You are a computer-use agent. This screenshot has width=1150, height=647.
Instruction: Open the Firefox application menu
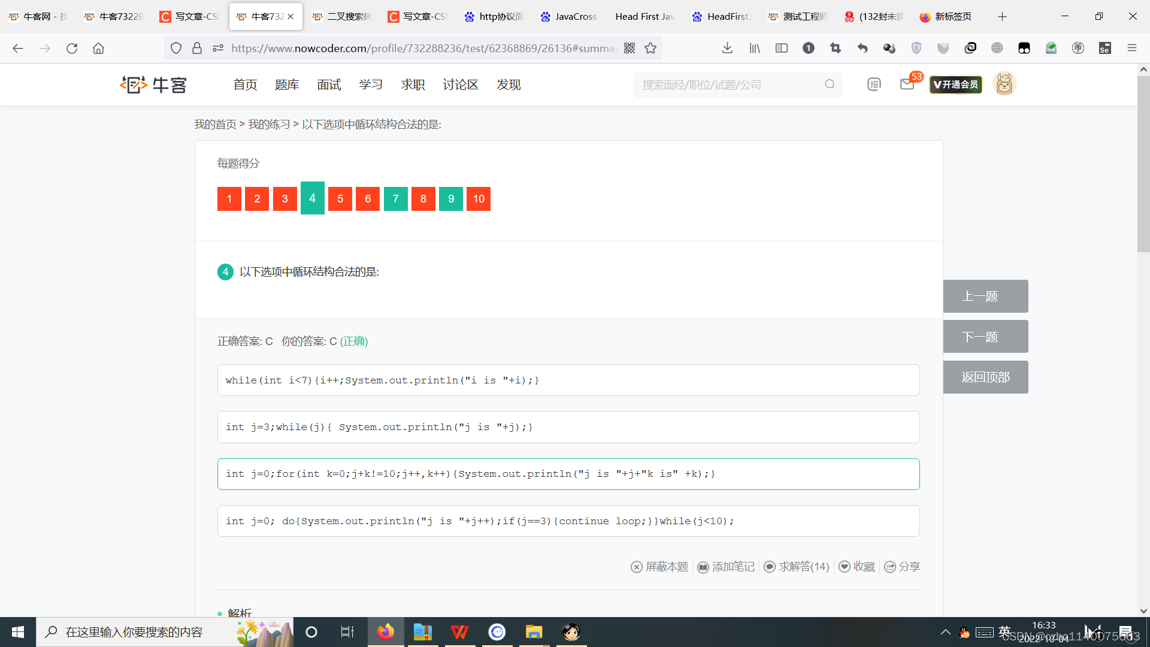point(1132,49)
